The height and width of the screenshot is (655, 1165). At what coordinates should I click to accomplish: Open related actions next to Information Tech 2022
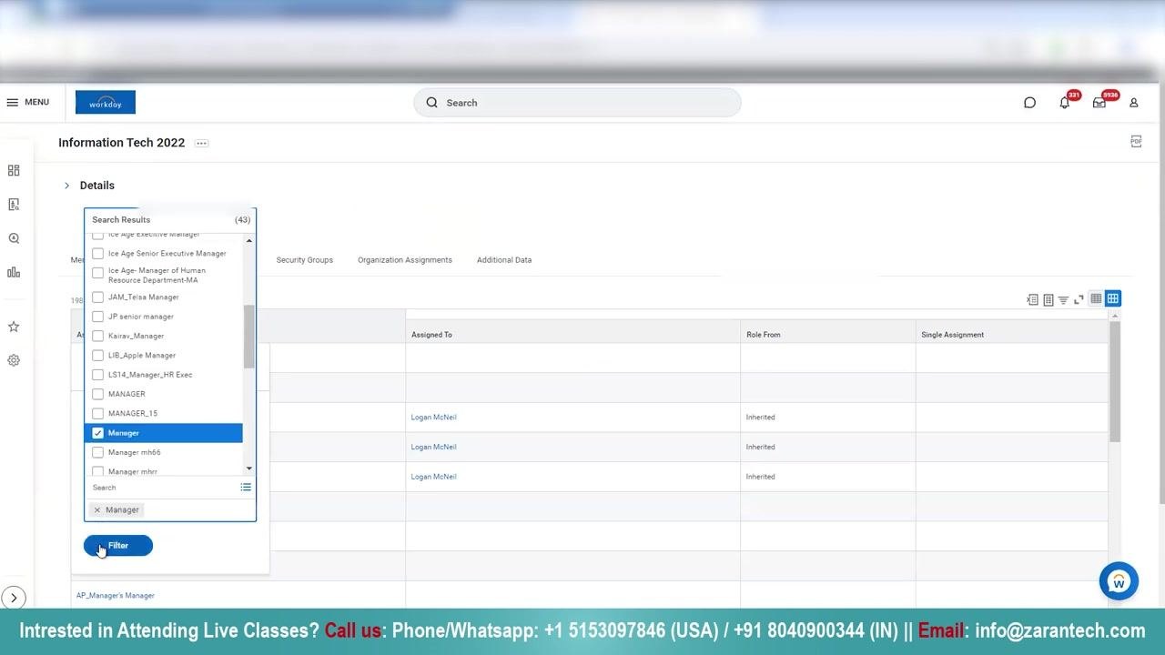(x=202, y=143)
